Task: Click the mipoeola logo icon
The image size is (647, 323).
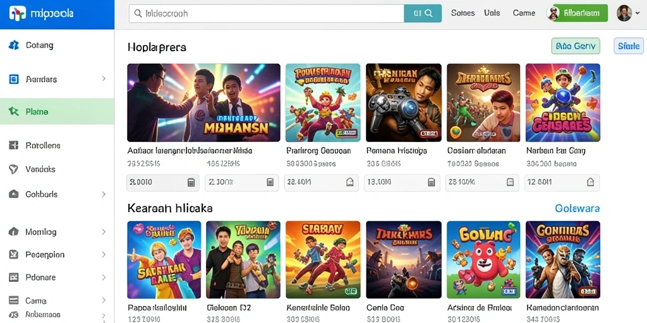Action: point(17,14)
